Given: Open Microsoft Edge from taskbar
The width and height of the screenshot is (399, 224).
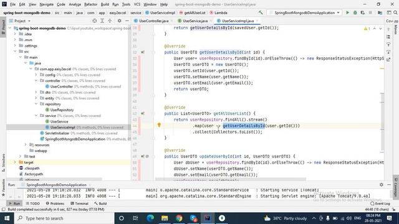Looking at the screenshot, I should [x=150, y=218].
